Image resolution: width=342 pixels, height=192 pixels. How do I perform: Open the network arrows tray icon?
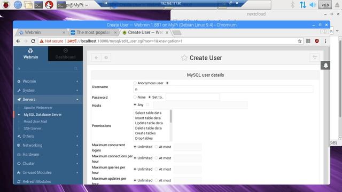coord(303,5)
